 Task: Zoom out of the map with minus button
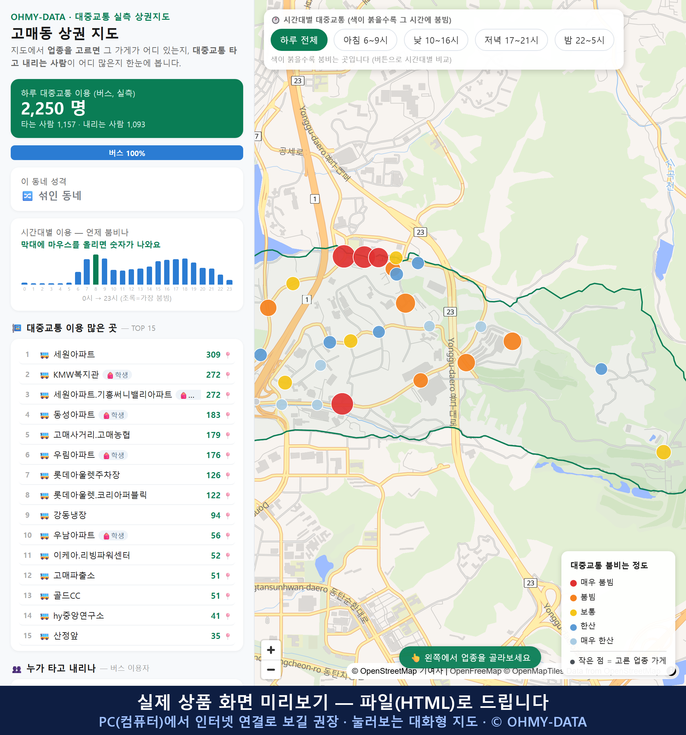click(271, 670)
